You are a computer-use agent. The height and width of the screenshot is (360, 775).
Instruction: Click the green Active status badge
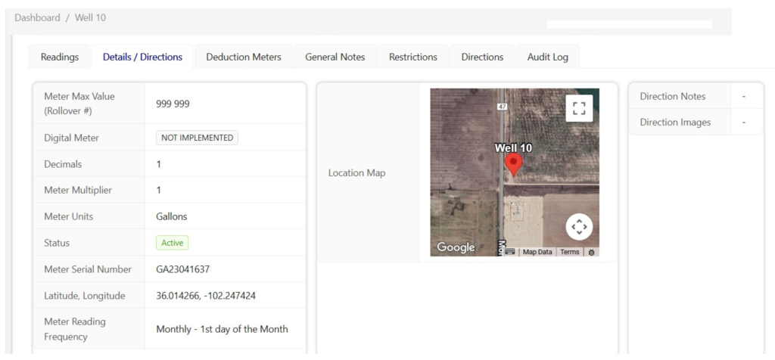point(172,243)
